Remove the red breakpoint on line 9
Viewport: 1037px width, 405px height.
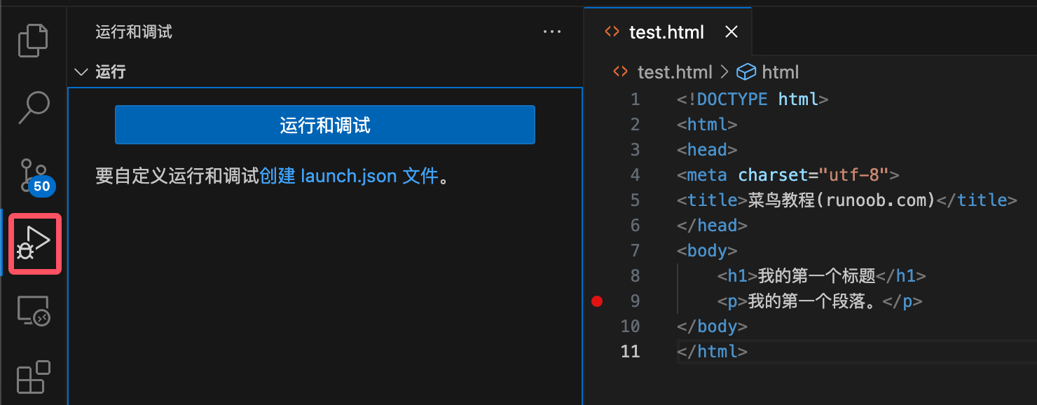[596, 301]
